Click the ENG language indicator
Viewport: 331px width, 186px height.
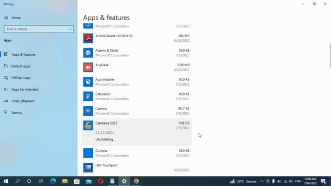298,181
